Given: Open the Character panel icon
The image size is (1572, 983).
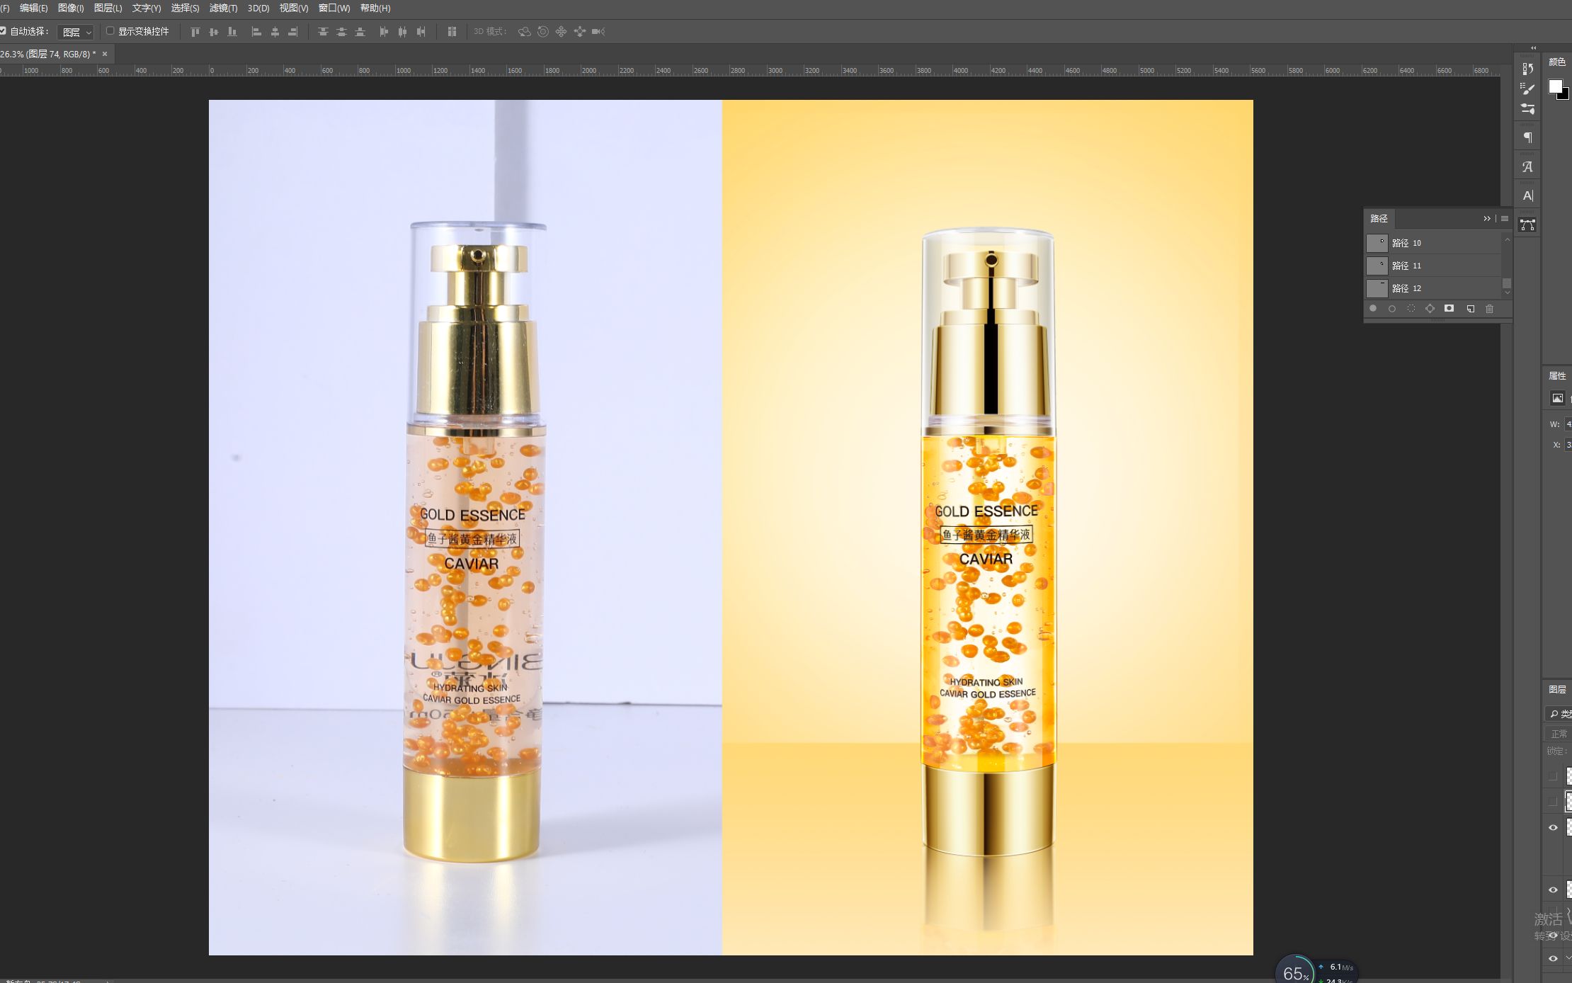Looking at the screenshot, I should [1527, 195].
